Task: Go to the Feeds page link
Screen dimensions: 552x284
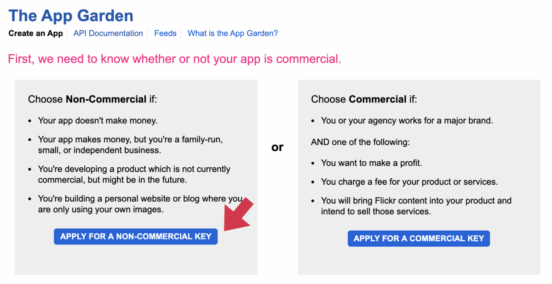Action: [165, 33]
